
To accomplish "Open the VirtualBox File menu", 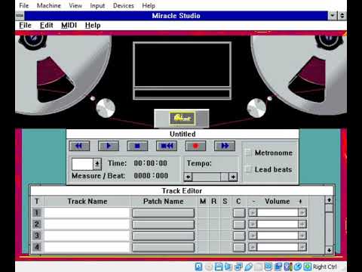I will [x=24, y=5].
